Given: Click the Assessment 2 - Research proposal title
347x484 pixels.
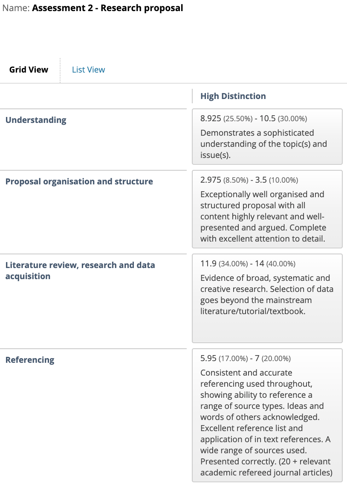Looking at the screenshot, I should pos(107,8).
